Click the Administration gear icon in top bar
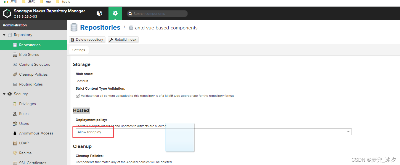 [x=115, y=13]
